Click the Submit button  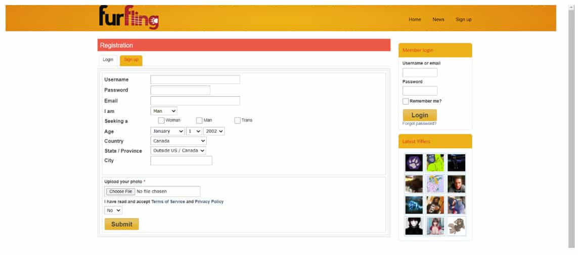point(122,224)
